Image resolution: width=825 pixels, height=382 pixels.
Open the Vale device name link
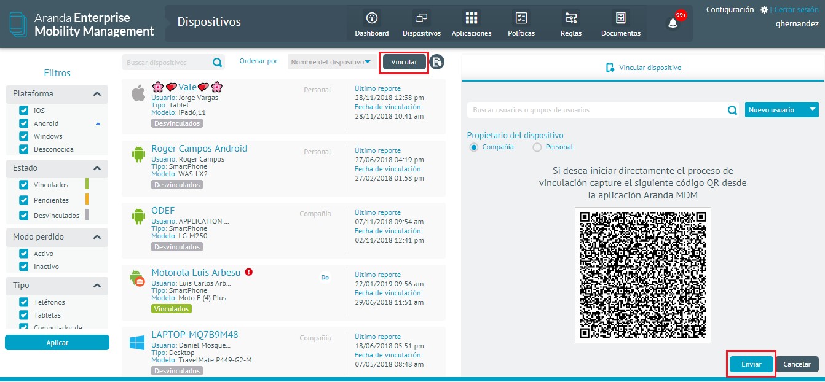click(187, 87)
